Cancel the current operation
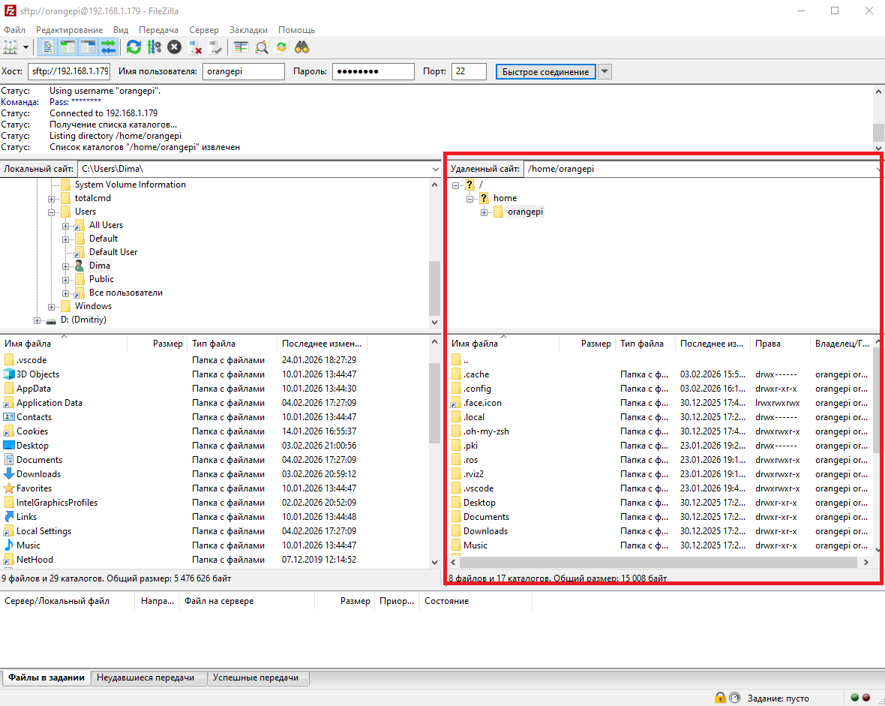This screenshot has height=706, width=885. (173, 47)
